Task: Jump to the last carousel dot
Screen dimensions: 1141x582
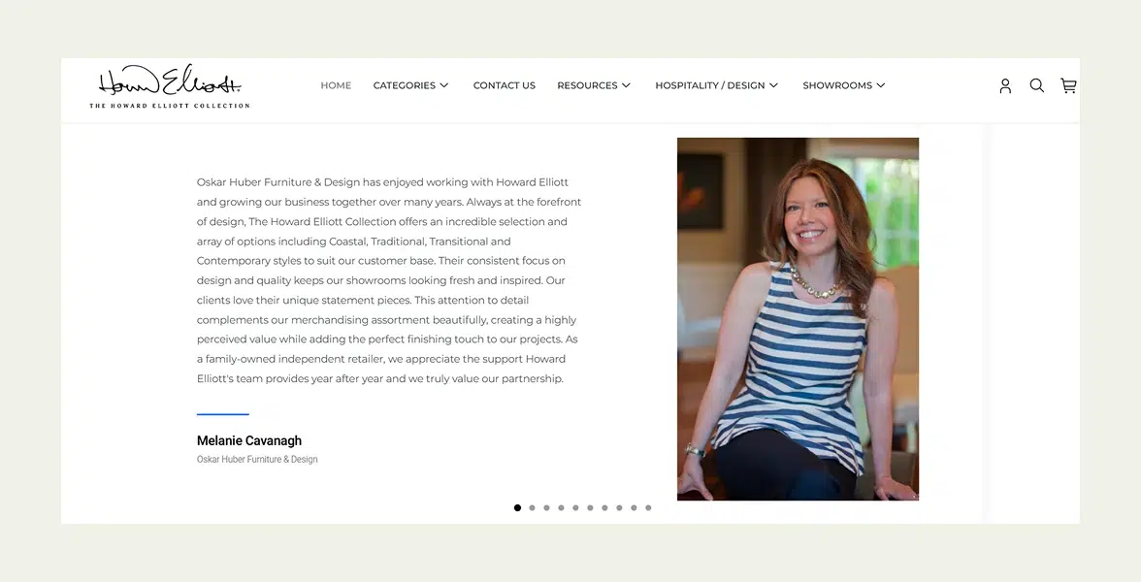Action: pyautogui.click(x=648, y=508)
